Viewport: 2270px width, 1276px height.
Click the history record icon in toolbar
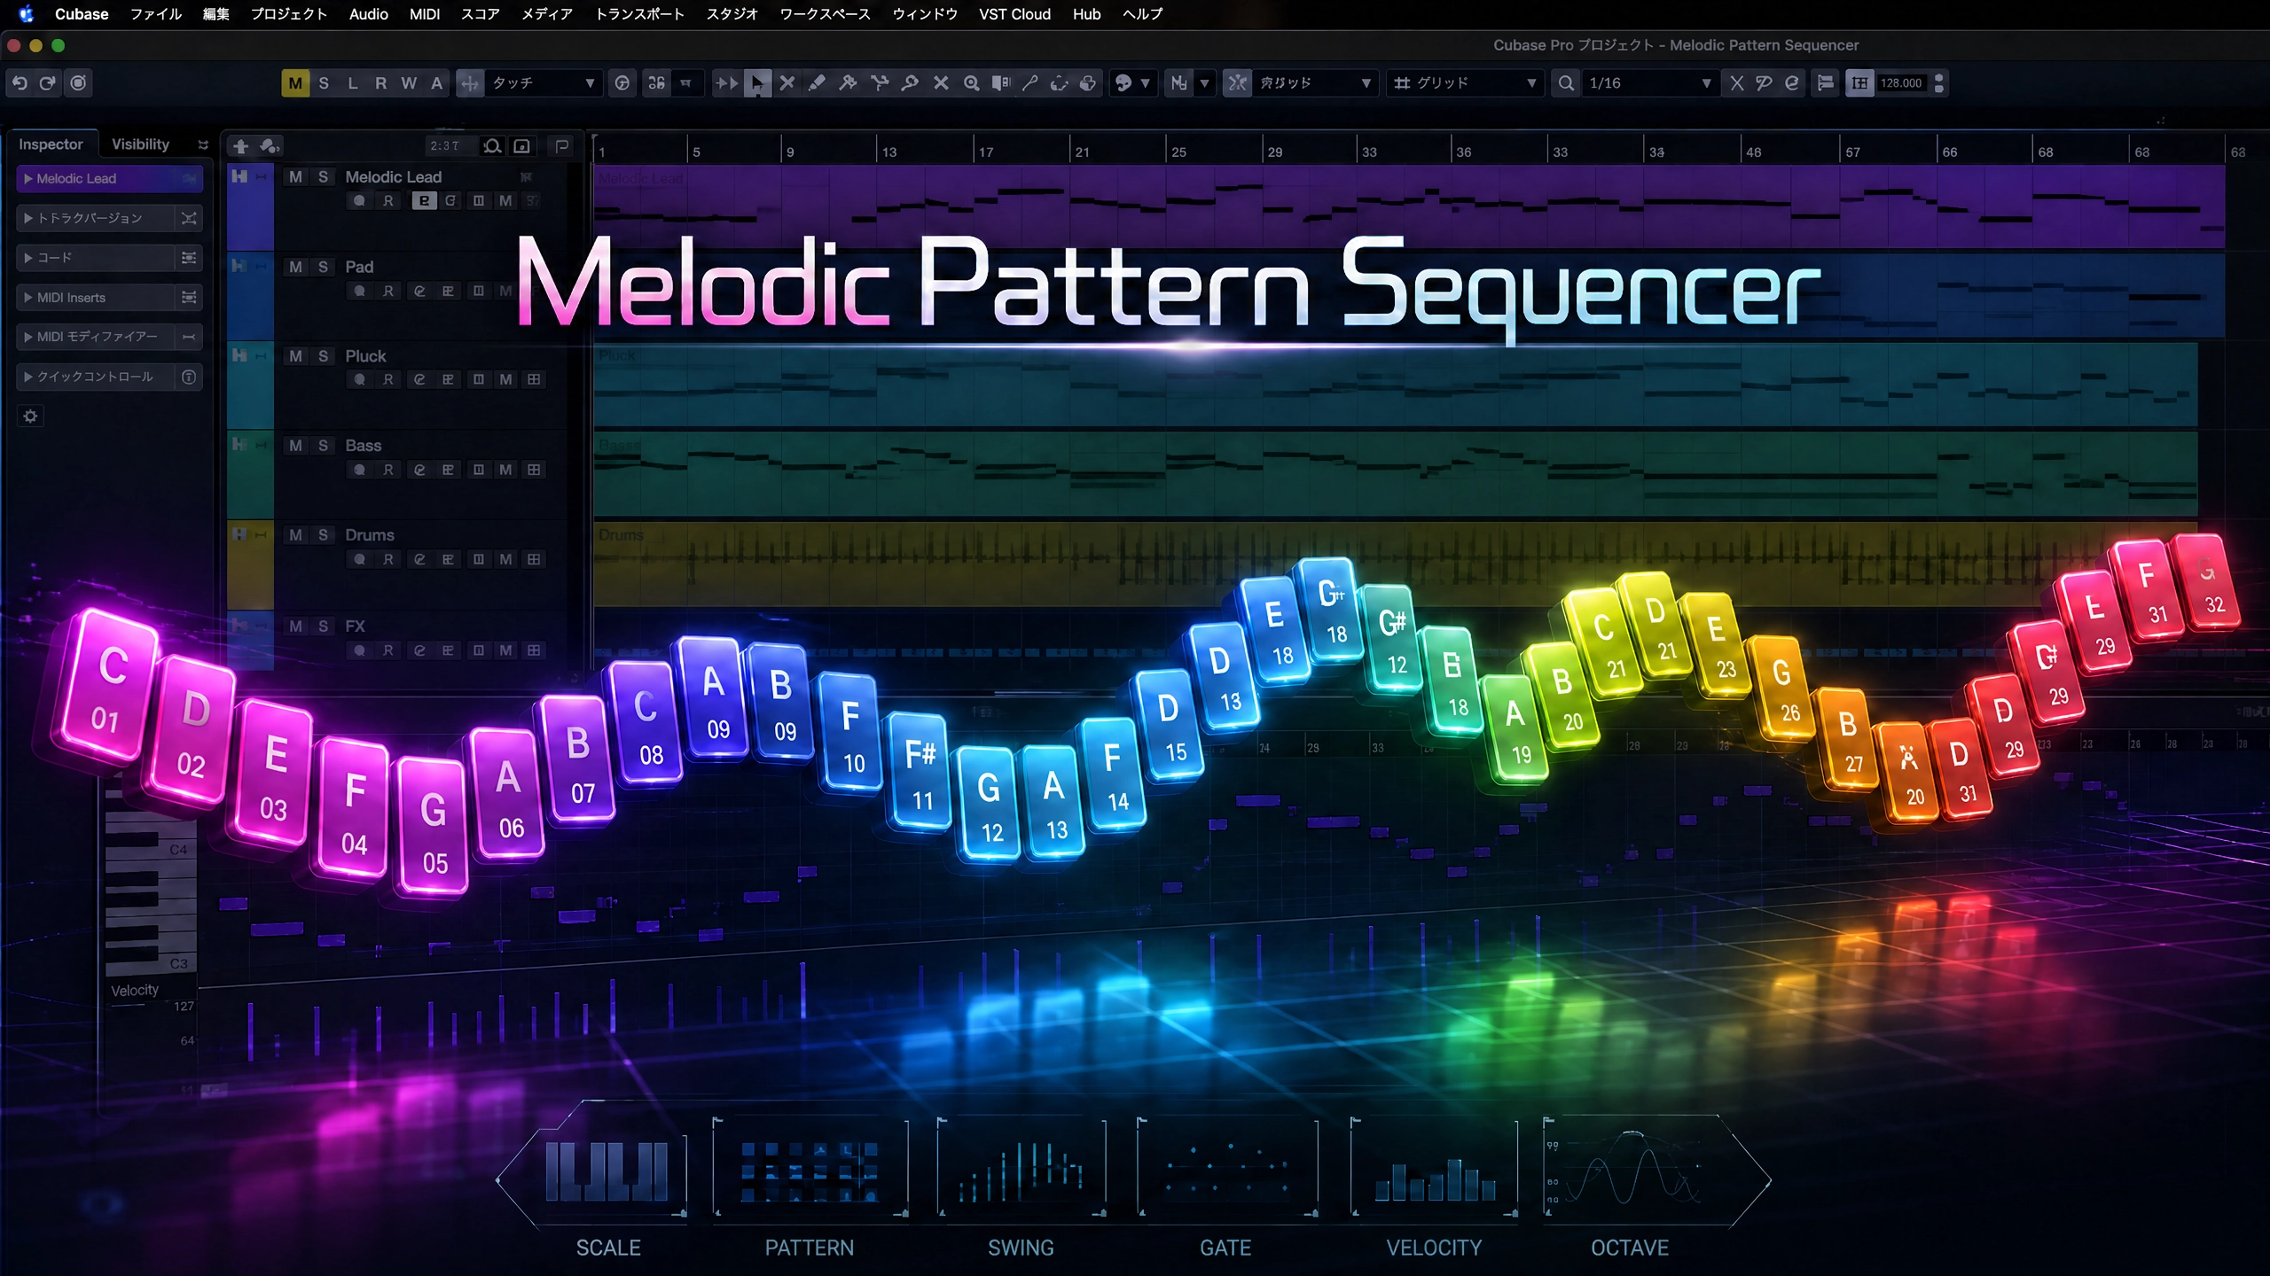click(x=79, y=83)
